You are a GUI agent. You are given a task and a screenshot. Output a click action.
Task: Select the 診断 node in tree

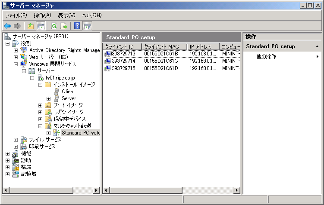(x=26, y=160)
